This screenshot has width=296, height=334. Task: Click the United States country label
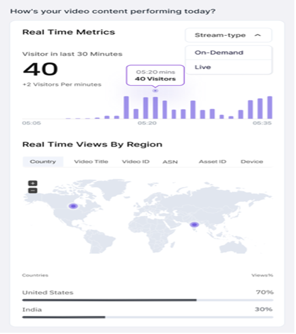48,293
